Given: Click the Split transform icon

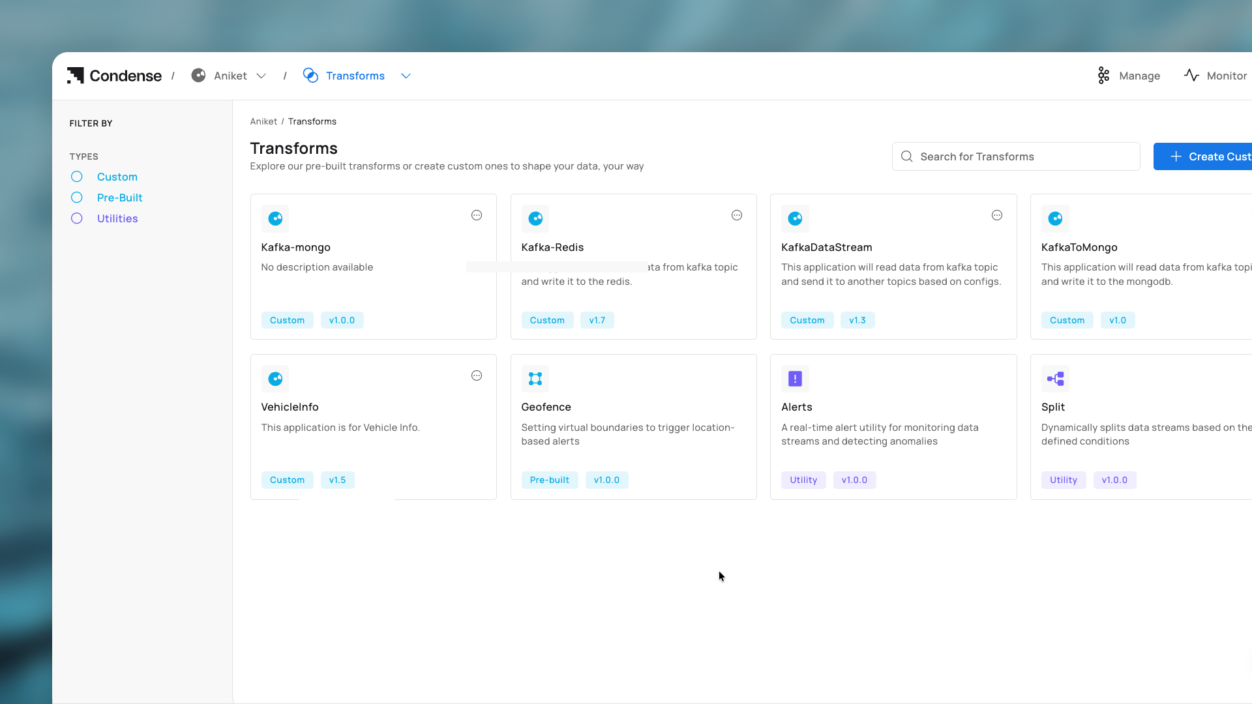Looking at the screenshot, I should (x=1055, y=379).
